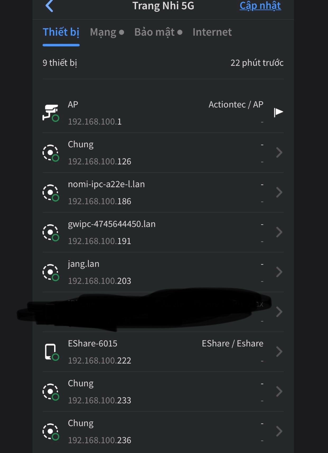Expand the EShare-6015 row chevron

pyautogui.click(x=279, y=352)
